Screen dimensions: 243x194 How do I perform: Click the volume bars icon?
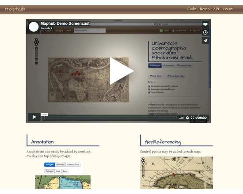pos(181,118)
